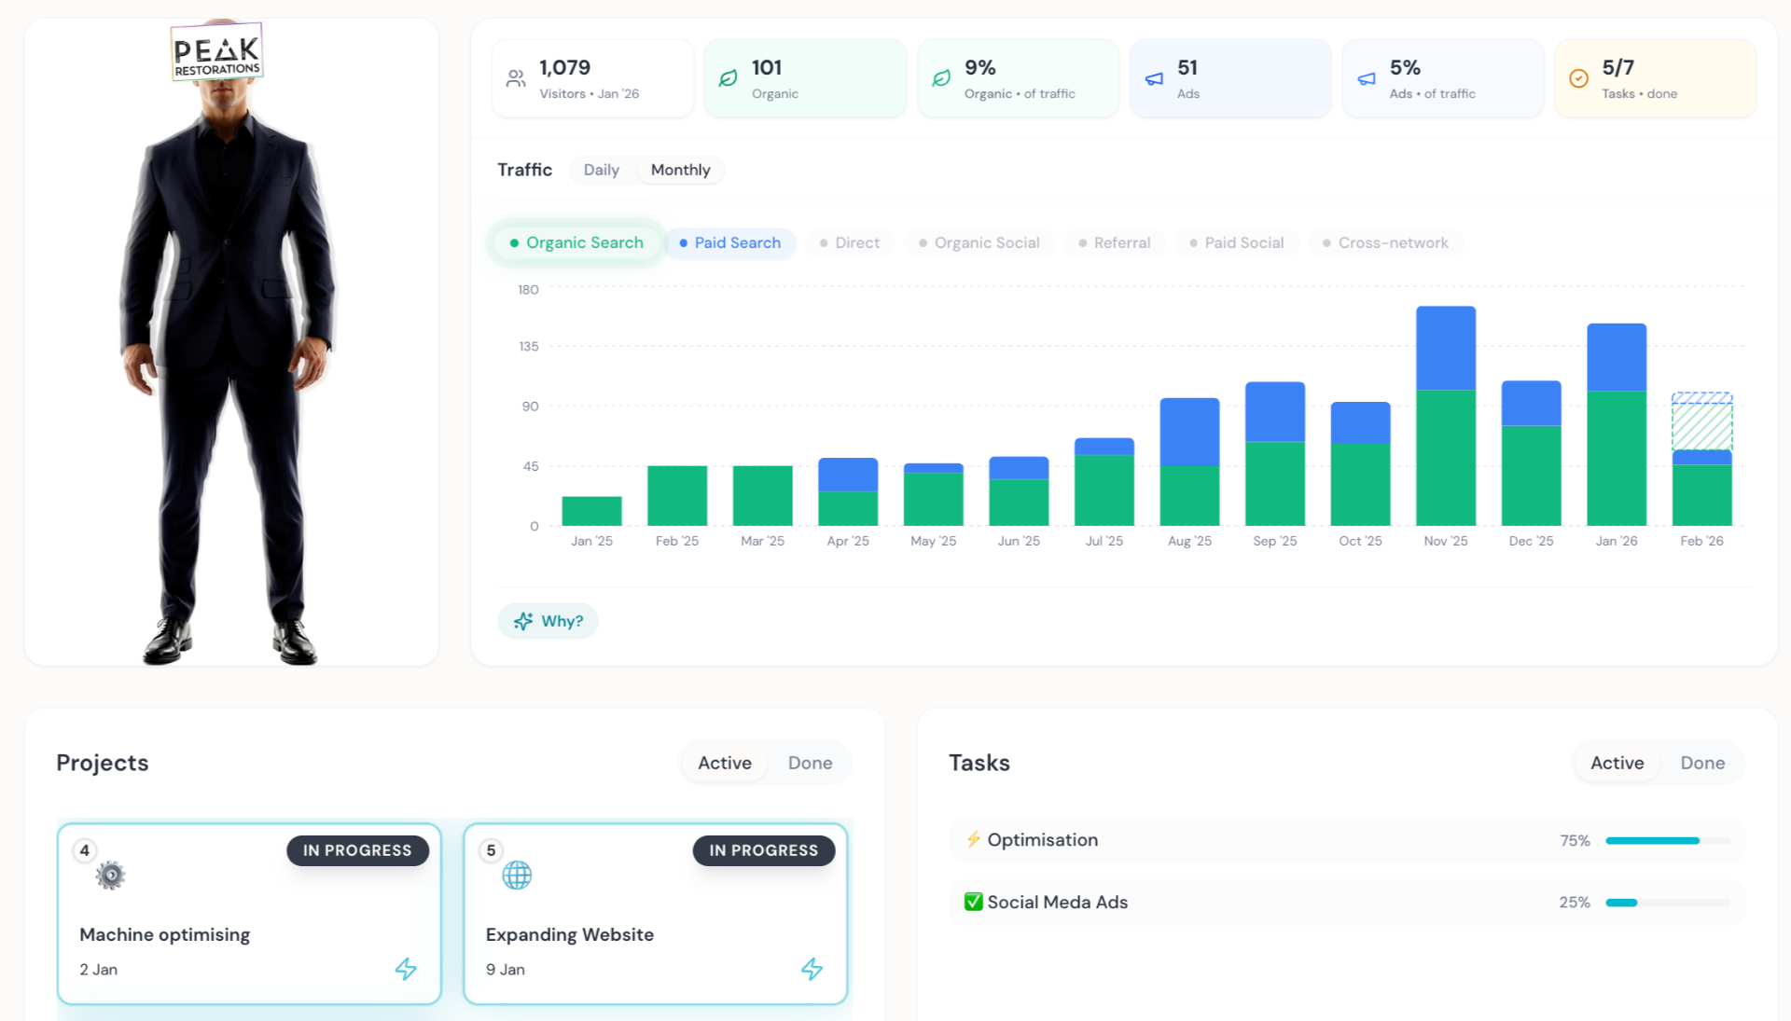Click the checkmark icon on the Tasks done card
Viewport: 1791px width, 1021px height.
[1578, 79]
